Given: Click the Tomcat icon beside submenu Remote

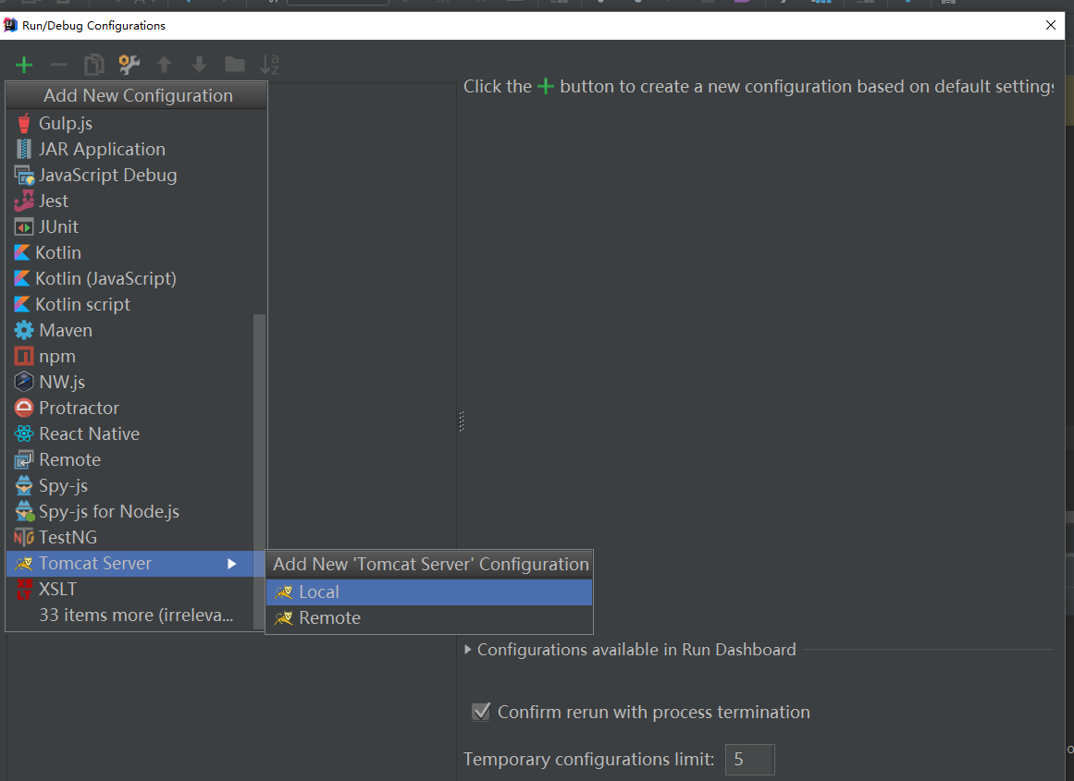Looking at the screenshot, I should point(284,618).
